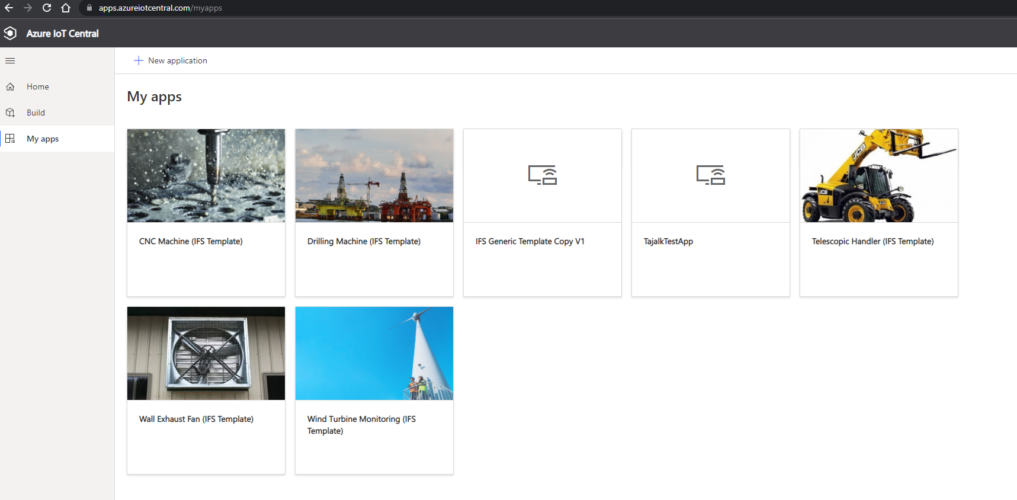Click the My apps grid icon

point(10,139)
